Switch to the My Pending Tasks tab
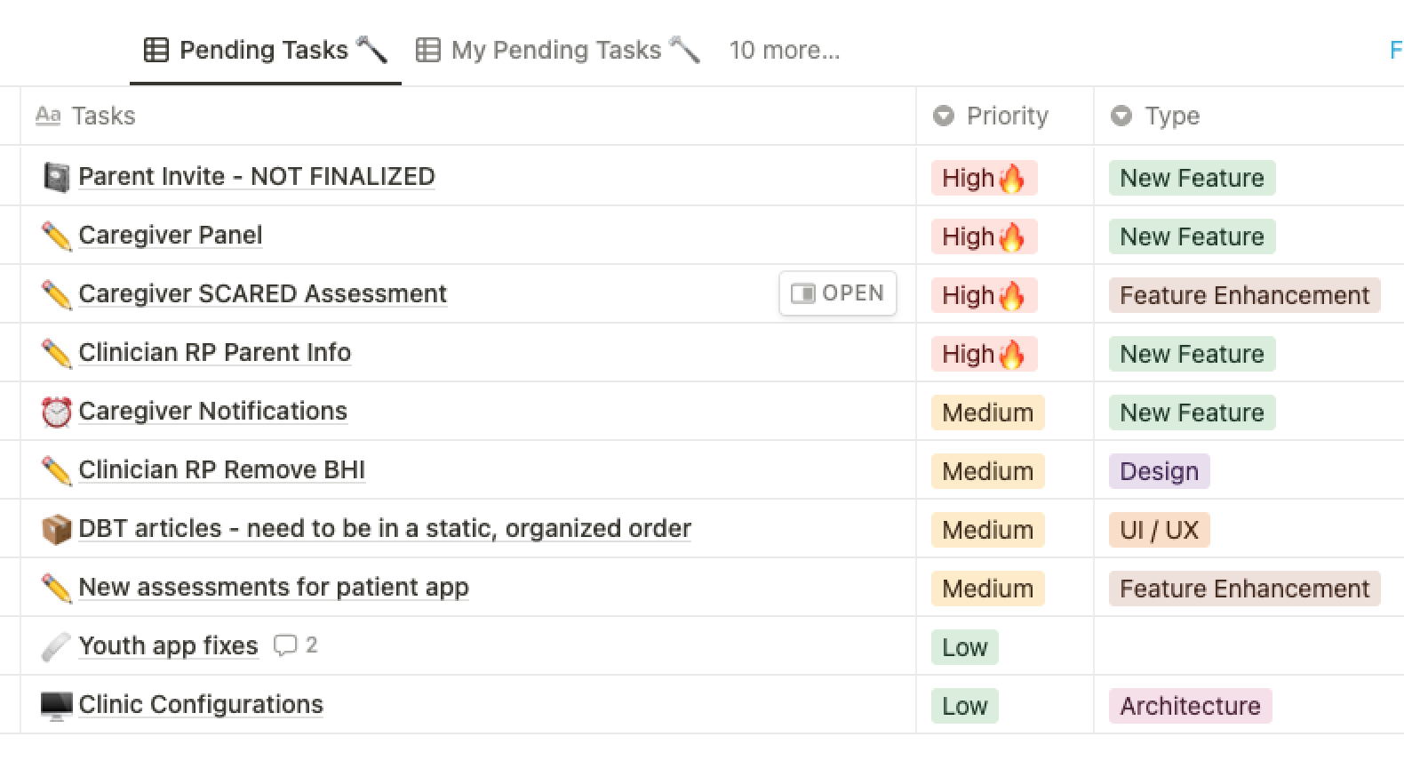The image size is (1404, 761). (x=558, y=50)
